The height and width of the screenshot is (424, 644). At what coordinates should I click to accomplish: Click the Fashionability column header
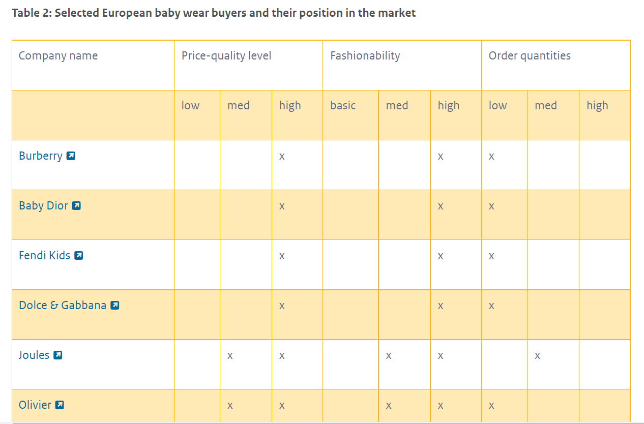(x=365, y=56)
